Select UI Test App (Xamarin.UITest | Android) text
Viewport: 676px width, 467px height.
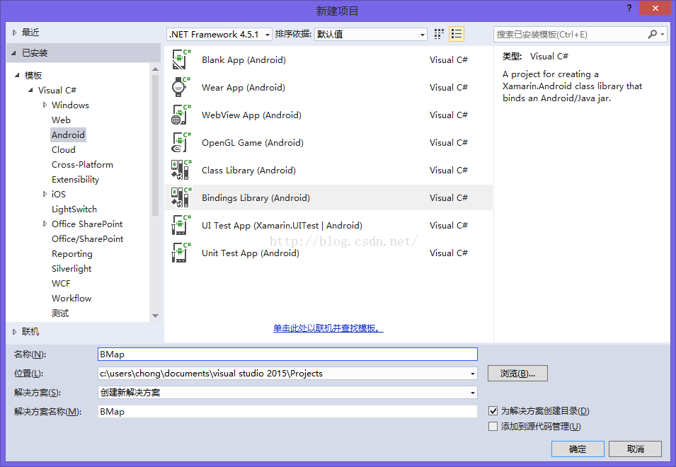point(282,225)
